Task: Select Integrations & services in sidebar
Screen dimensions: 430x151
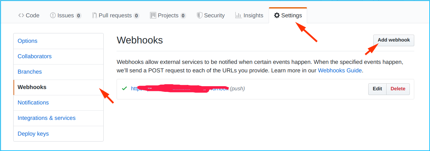Action: point(47,118)
